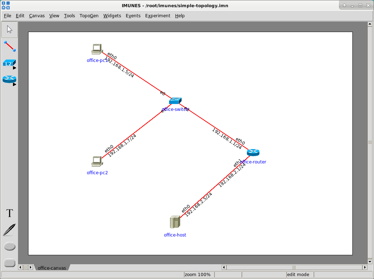Viewport: 374px width, 279px height.
Task: Click the 192.168.2.1/24 address label
Action: 232,175
